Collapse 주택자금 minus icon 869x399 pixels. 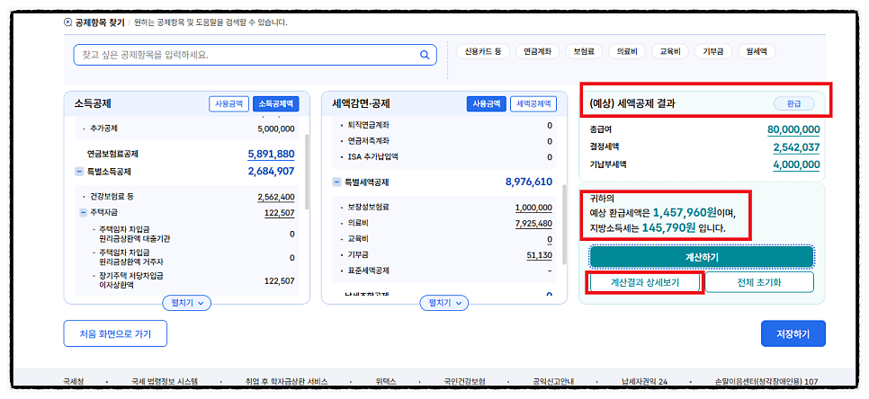tap(83, 212)
